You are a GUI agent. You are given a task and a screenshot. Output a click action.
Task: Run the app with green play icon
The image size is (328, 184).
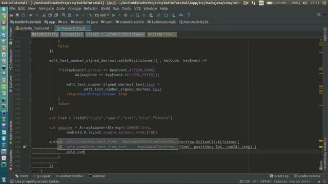click(114, 15)
